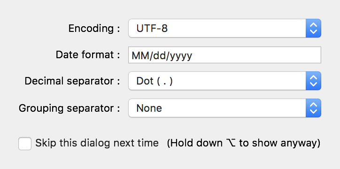Click the empty space after MM/dd/yyyy
Screen dimensions: 340x169
tap(256, 55)
